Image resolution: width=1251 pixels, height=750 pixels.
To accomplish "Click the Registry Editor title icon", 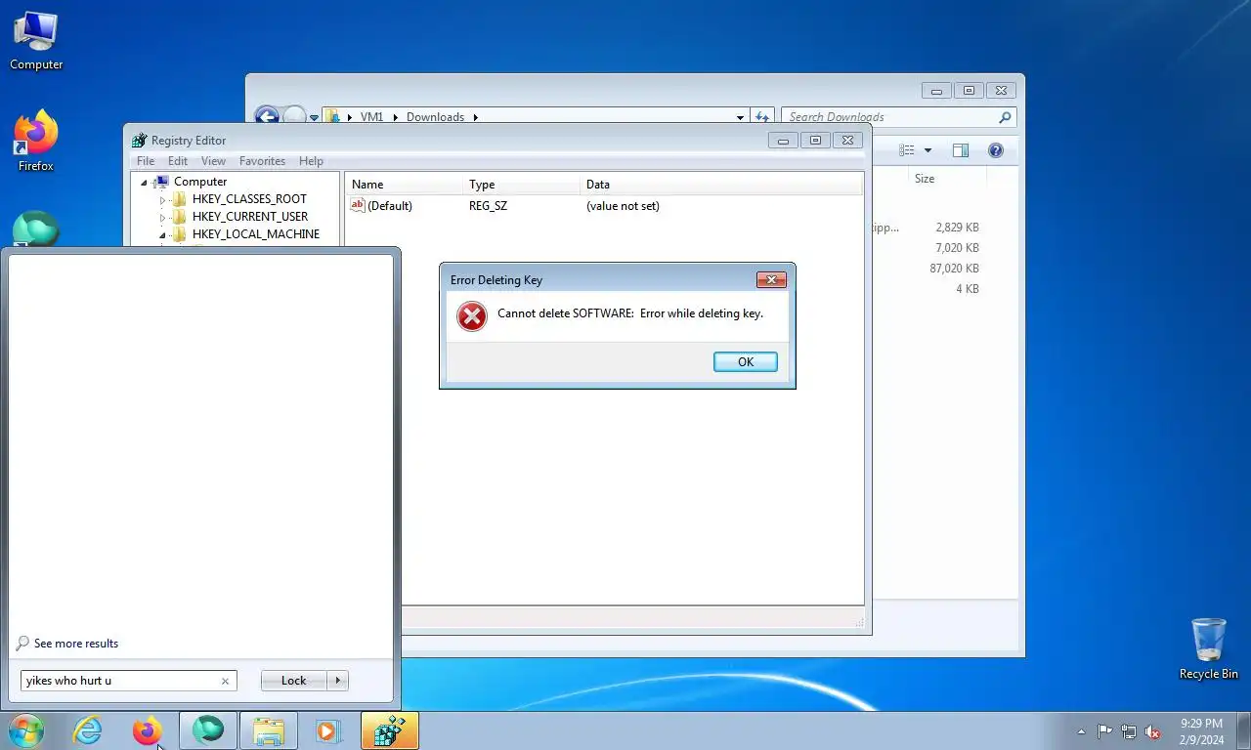I will (139, 141).
